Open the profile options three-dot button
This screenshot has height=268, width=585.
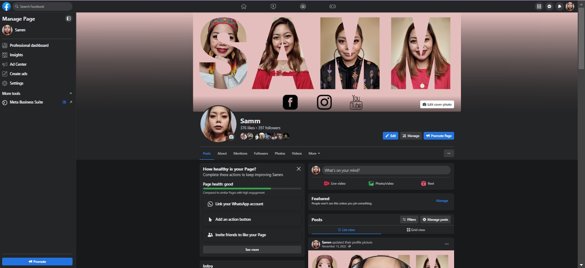pos(449,153)
